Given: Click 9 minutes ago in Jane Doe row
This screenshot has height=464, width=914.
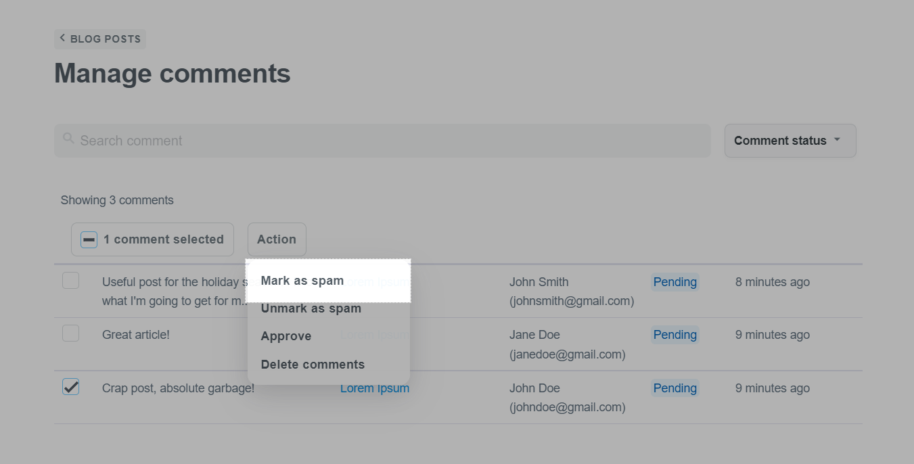Looking at the screenshot, I should coord(773,335).
